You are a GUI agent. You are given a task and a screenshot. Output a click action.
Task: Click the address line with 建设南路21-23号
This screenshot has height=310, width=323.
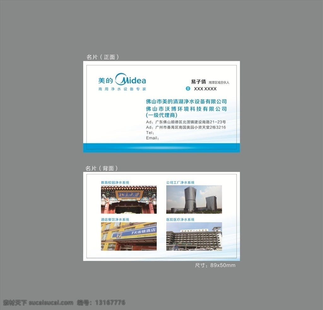click(186, 122)
